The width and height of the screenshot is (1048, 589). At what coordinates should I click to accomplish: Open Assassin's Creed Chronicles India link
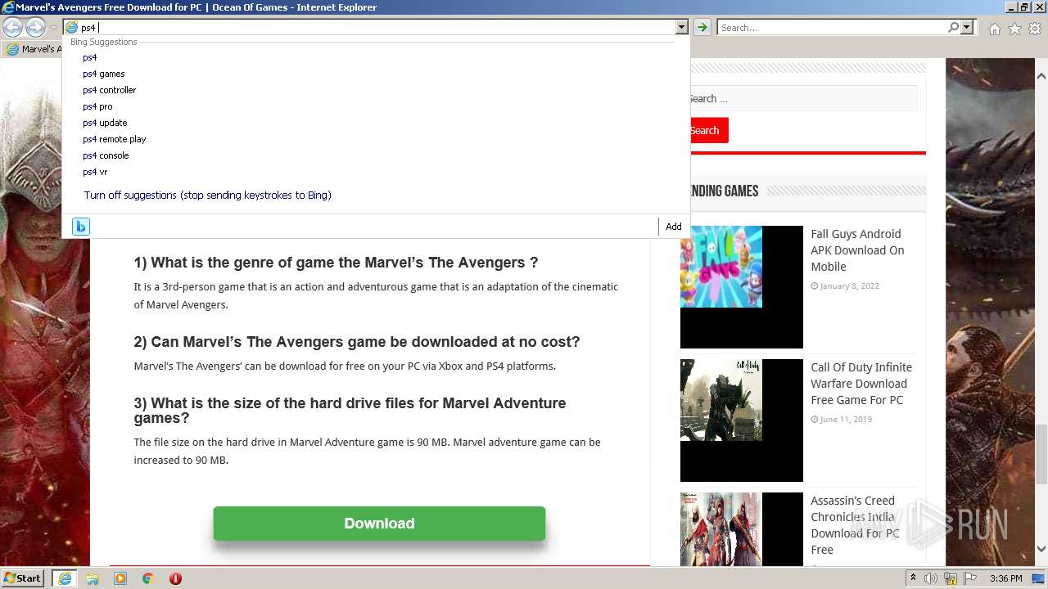[855, 525]
